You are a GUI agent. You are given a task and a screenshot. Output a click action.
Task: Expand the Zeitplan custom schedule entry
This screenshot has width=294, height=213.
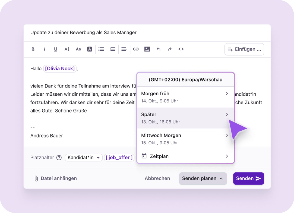(x=185, y=156)
